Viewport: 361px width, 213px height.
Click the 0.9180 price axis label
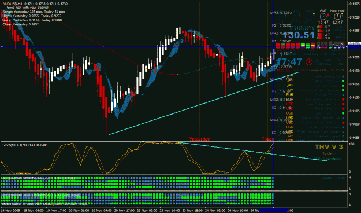pos(355,71)
